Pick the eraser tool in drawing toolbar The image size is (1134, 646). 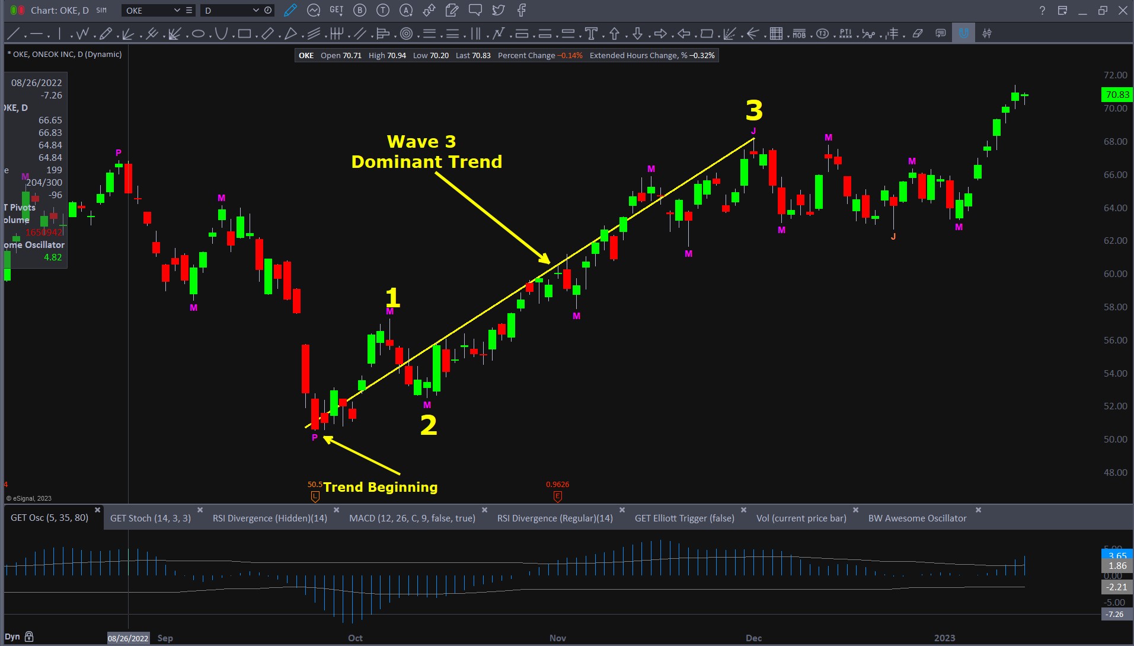point(918,34)
